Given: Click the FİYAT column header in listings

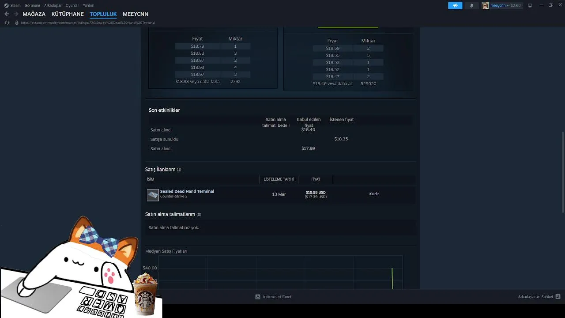Looking at the screenshot, I should click(x=316, y=179).
